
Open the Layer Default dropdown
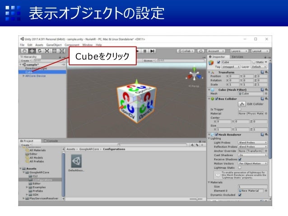(x=259, y=67)
